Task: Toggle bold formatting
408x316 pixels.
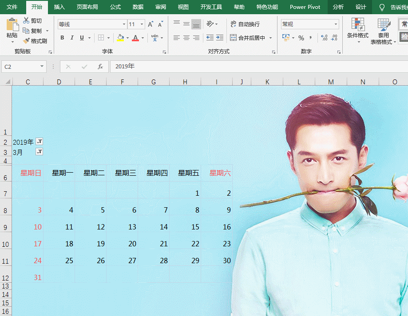Action: (62, 38)
